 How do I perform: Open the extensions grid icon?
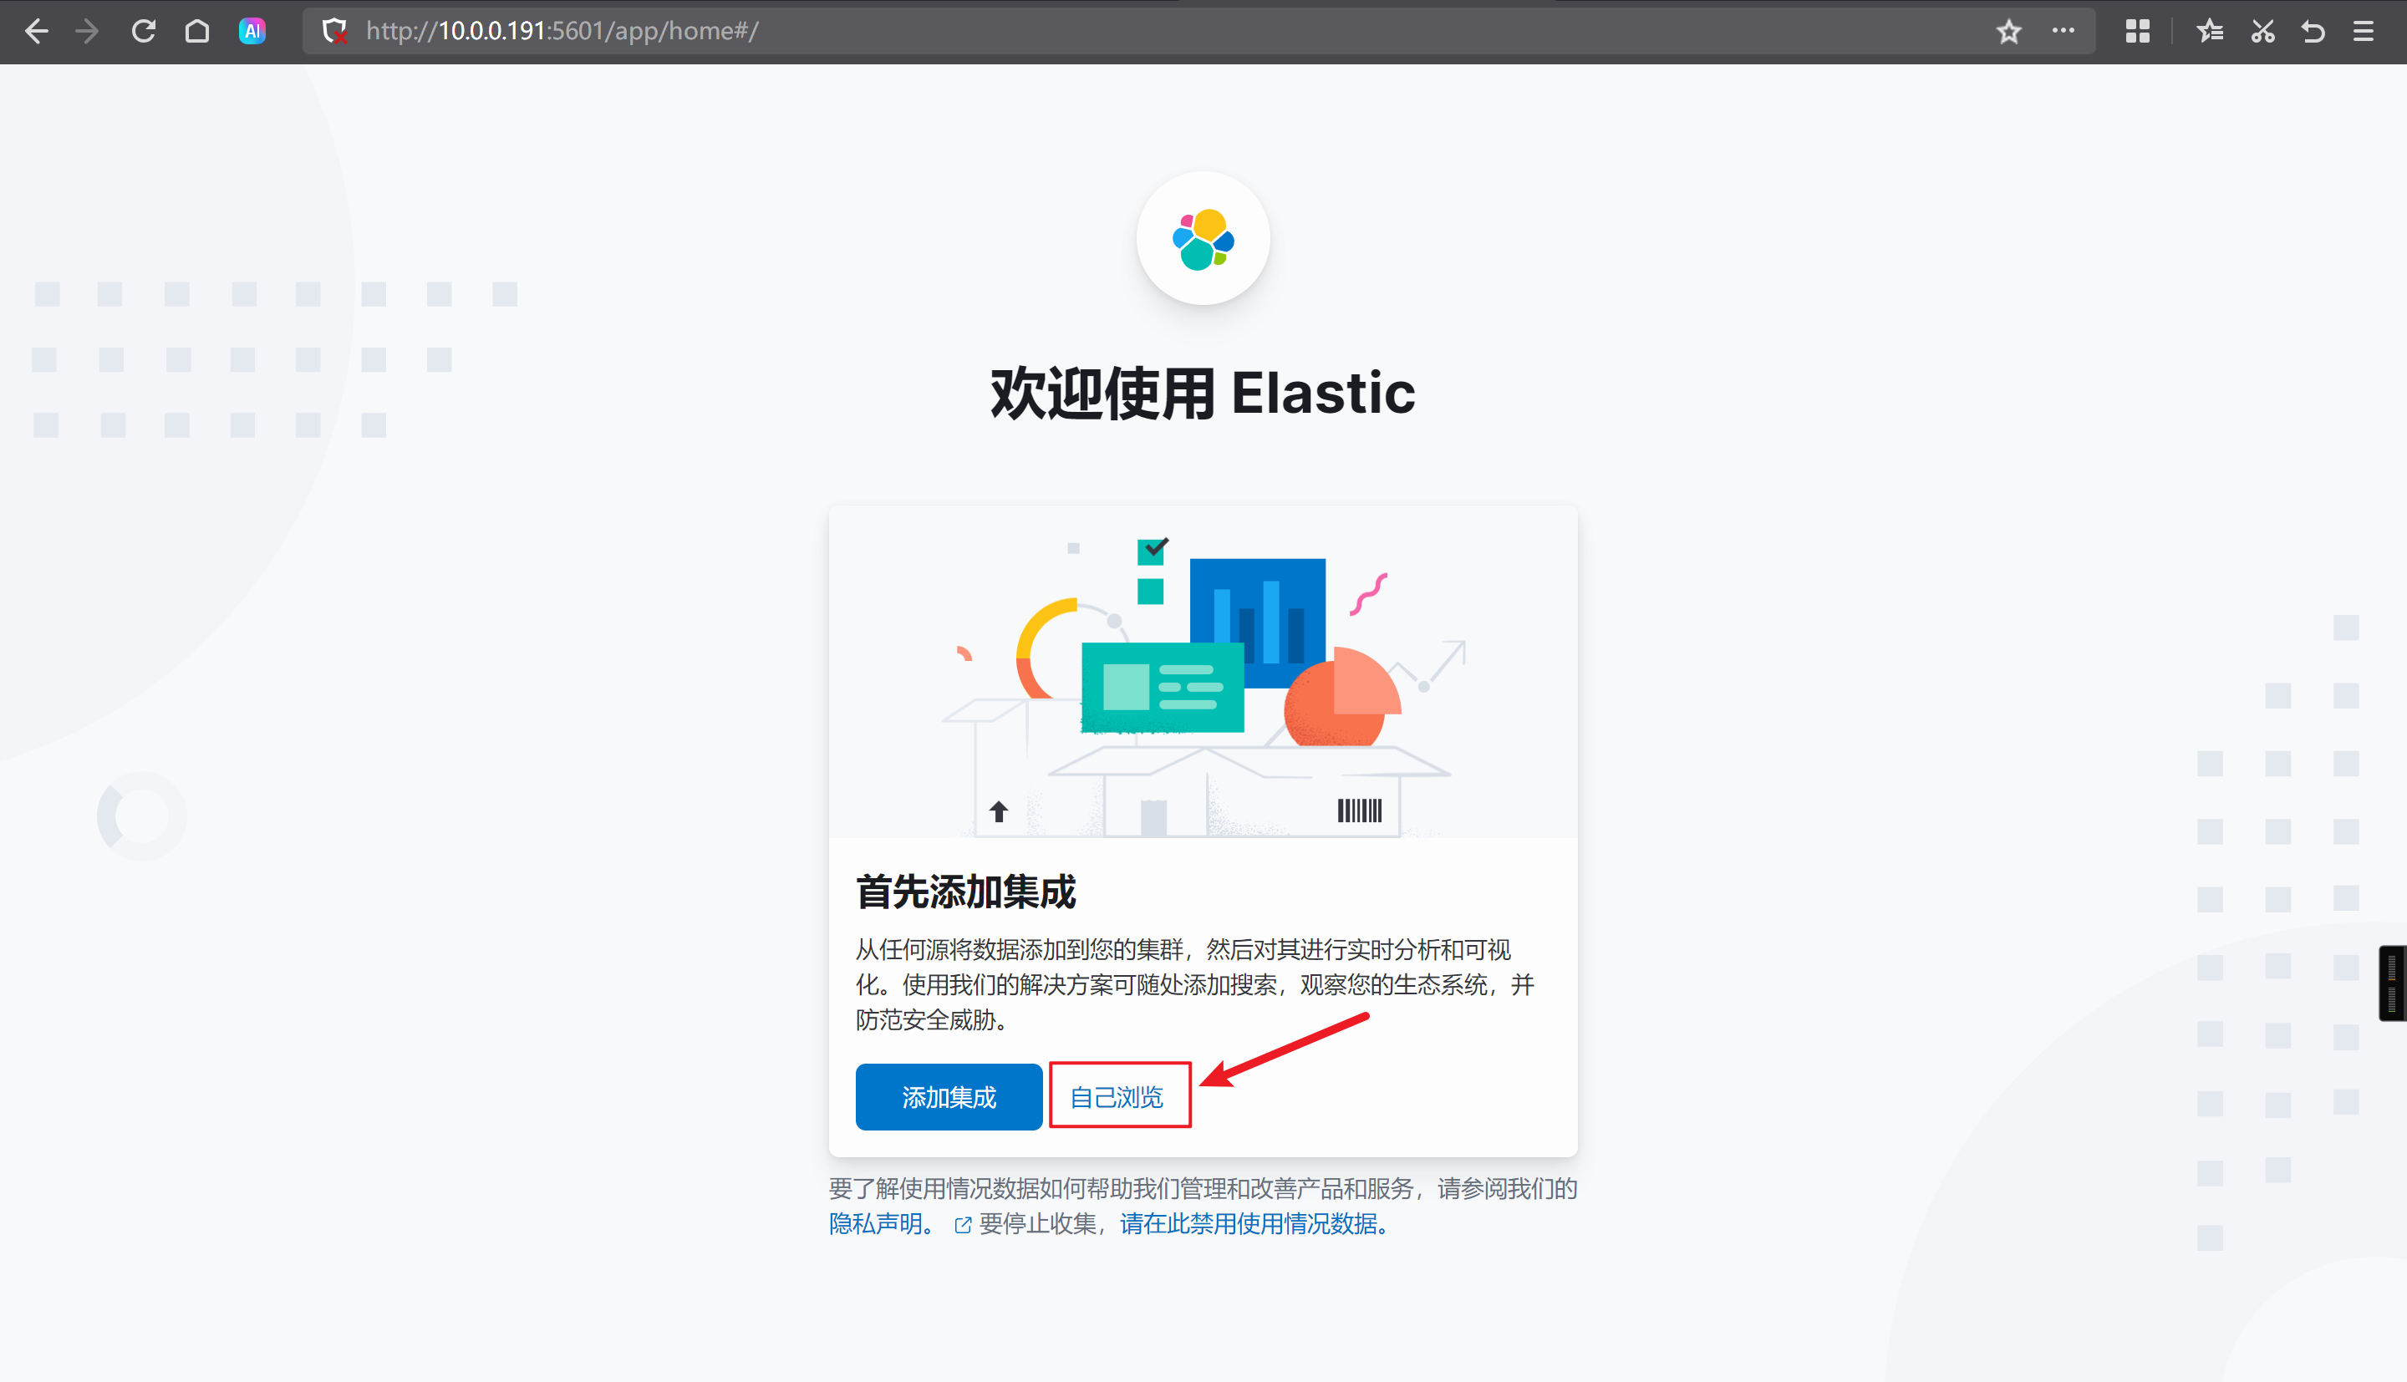(2136, 31)
